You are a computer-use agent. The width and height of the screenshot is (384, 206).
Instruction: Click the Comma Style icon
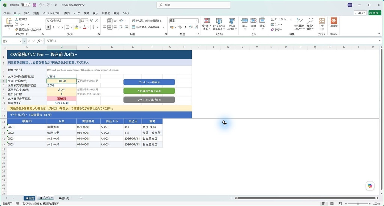point(185,27)
